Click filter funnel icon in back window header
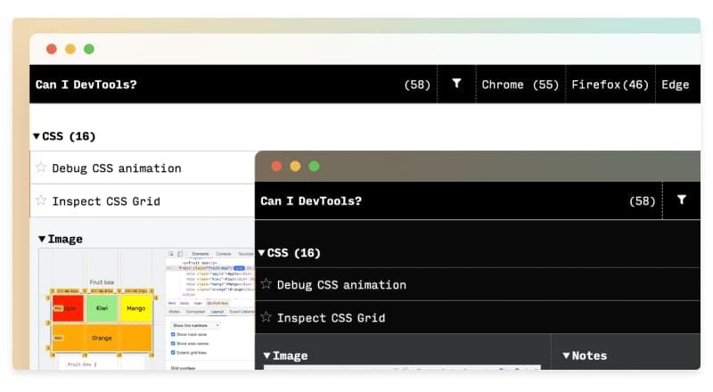 (x=456, y=83)
